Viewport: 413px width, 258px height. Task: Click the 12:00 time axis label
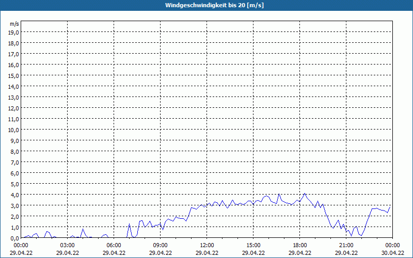(x=207, y=246)
